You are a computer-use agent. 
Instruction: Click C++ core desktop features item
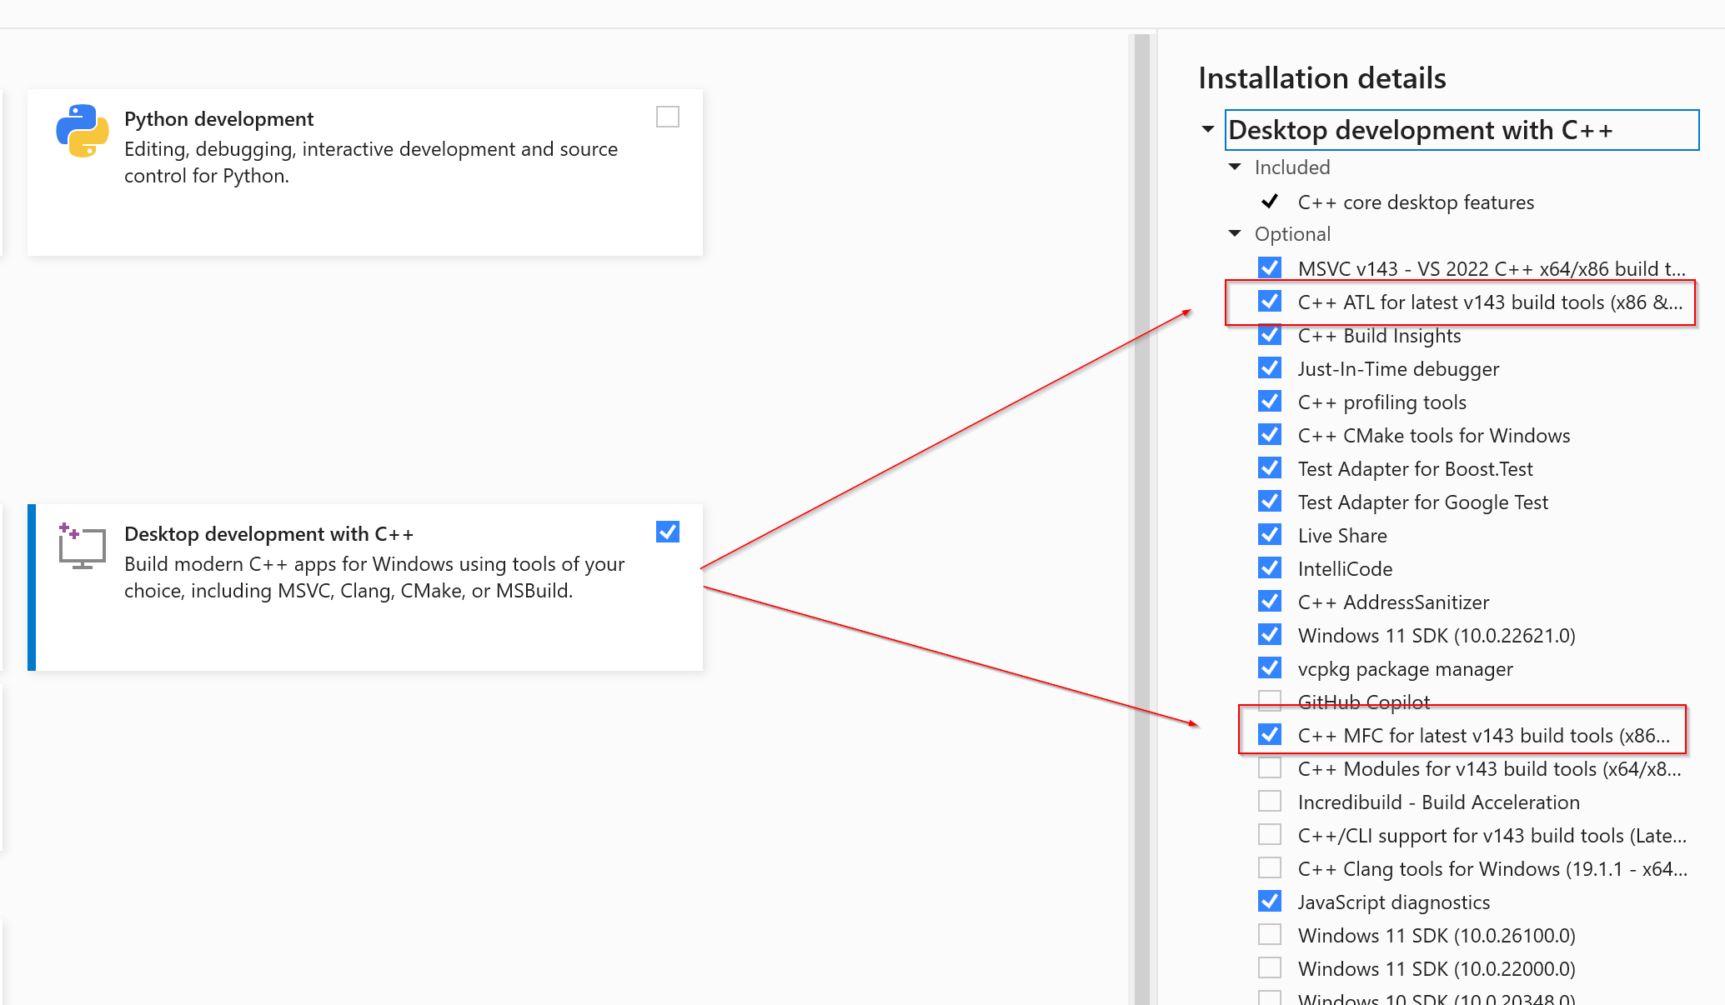1416,202
